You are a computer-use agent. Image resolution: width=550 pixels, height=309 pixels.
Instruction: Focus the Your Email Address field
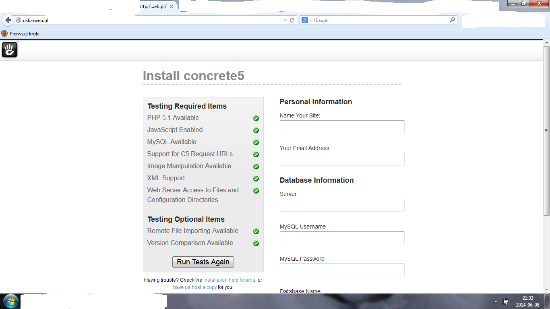342,159
